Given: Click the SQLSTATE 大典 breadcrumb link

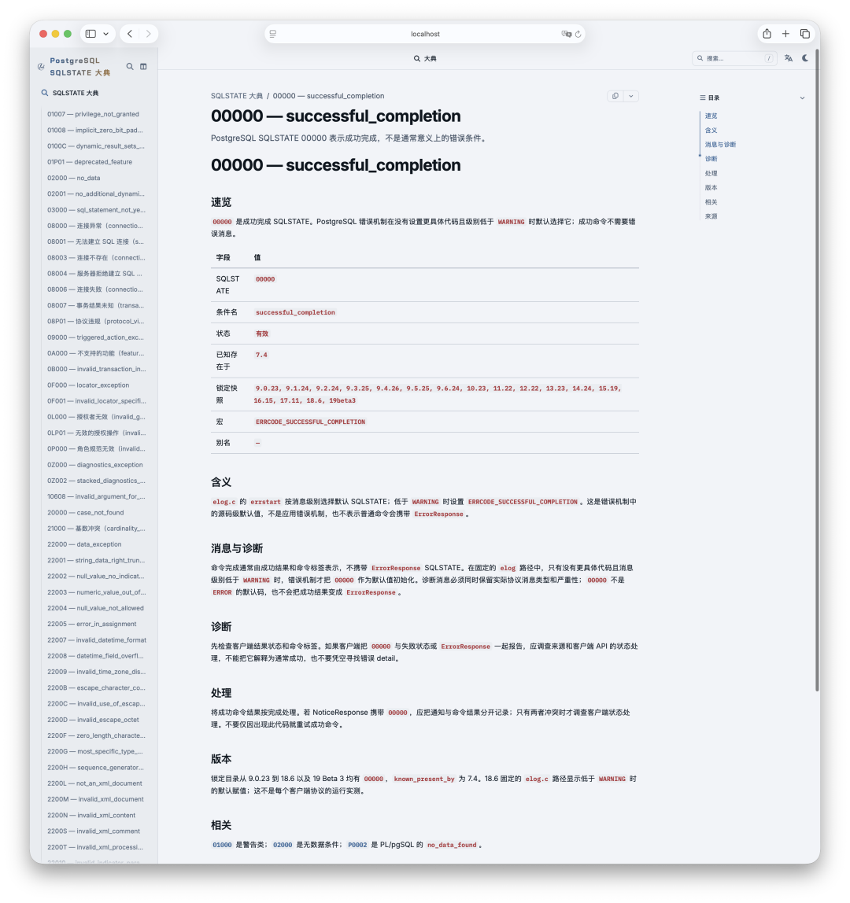Looking at the screenshot, I should [237, 96].
